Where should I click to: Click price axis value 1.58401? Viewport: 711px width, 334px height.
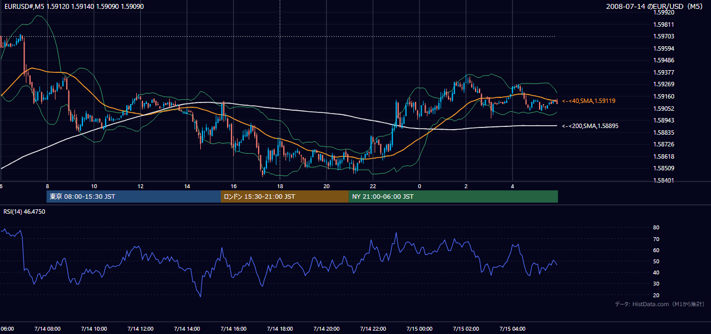664,180
